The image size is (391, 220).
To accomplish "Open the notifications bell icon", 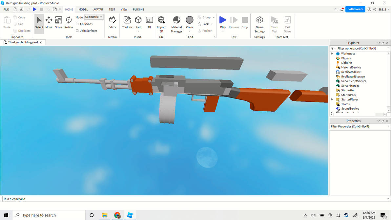I will [342, 9].
